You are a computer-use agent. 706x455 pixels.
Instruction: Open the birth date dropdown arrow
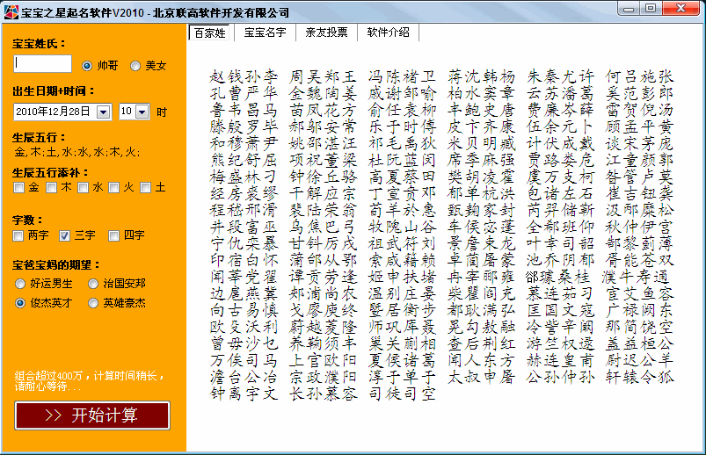[103, 112]
